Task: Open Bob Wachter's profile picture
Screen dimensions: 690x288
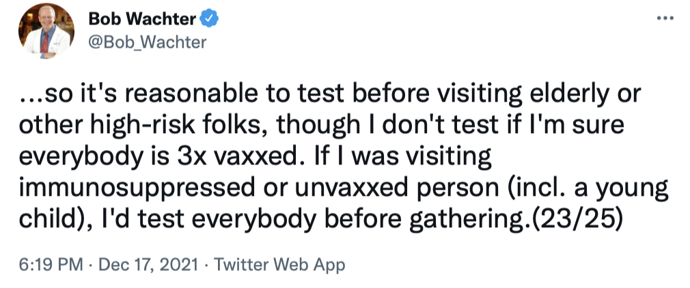Action: pos(47,31)
